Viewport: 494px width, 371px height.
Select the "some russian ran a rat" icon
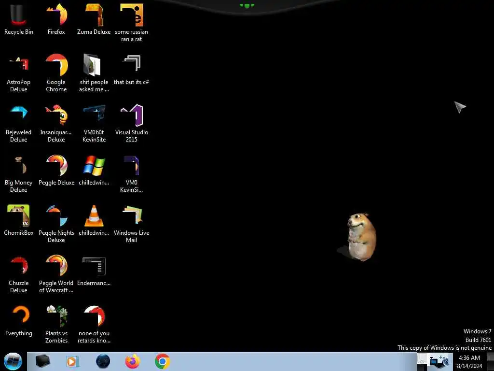point(131,23)
